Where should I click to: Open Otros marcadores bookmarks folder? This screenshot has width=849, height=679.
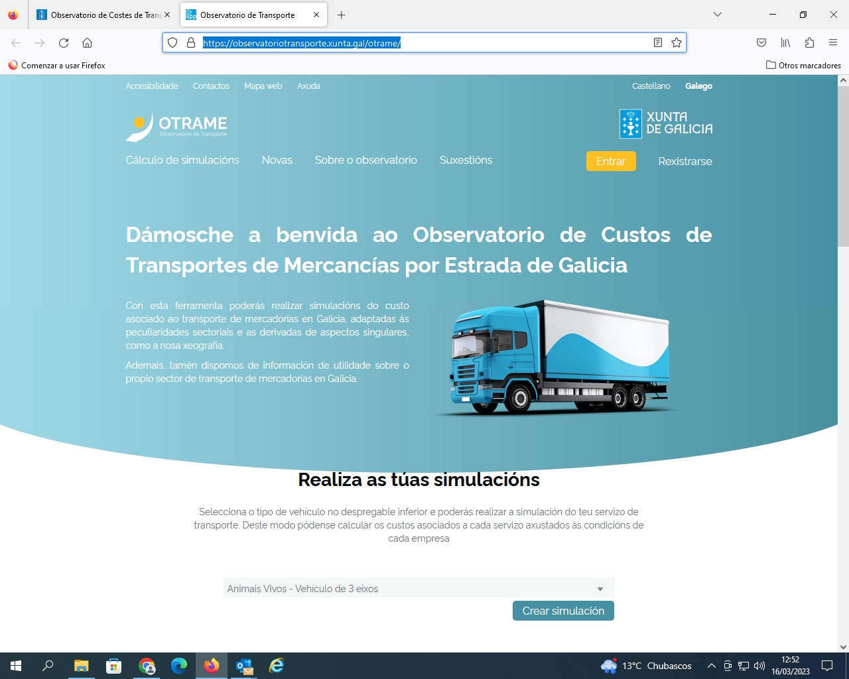point(803,66)
